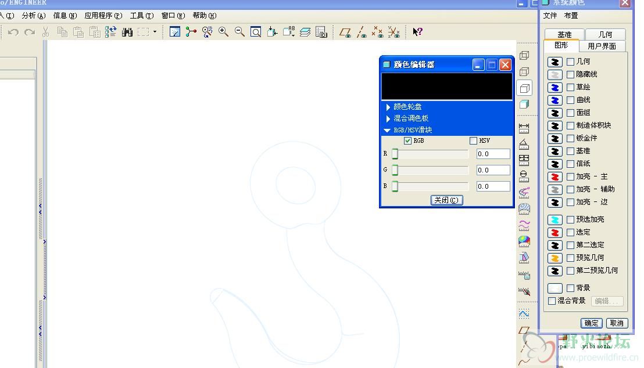Switch to 基准 tab
This screenshot has width=644, height=368.
564,34
